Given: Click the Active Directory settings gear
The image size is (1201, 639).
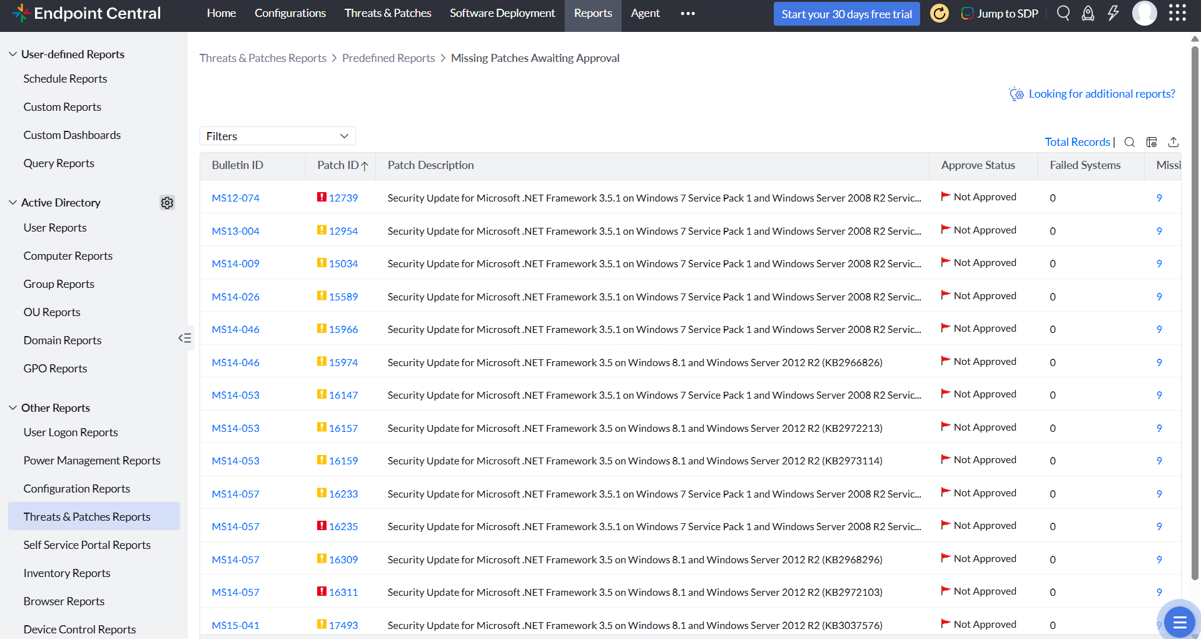Looking at the screenshot, I should tap(167, 203).
